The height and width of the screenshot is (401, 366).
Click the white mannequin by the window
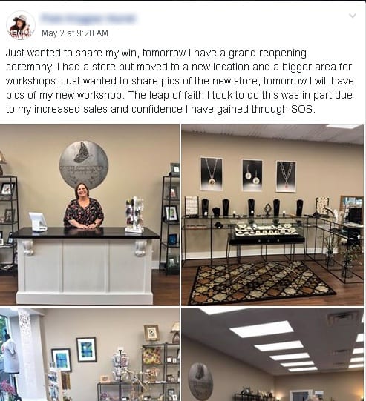coord(10,354)
